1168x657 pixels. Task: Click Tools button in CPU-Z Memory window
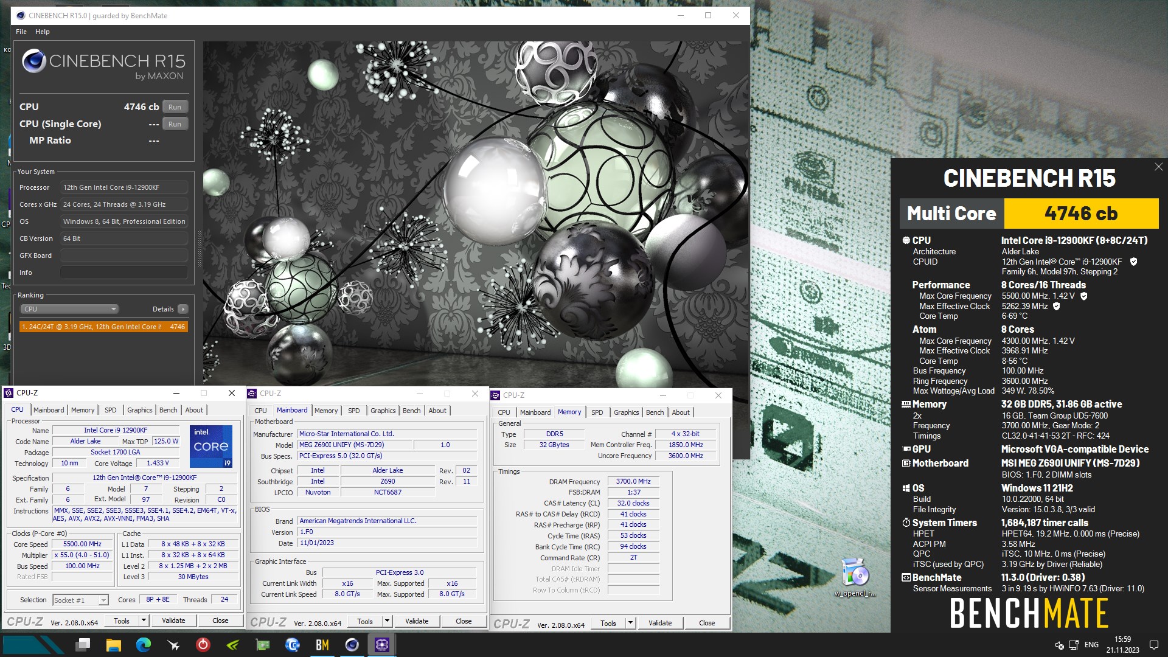point(608,623)
